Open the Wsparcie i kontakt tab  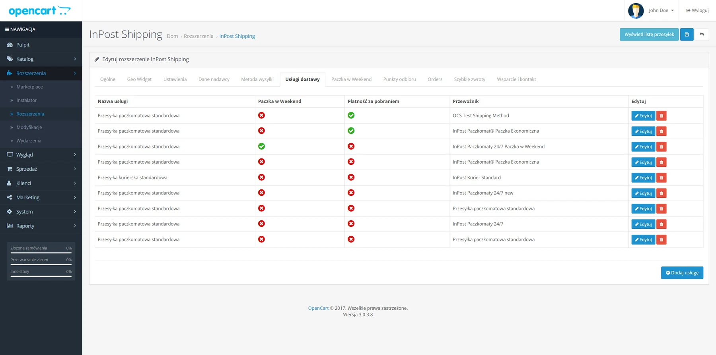(516, 79)
